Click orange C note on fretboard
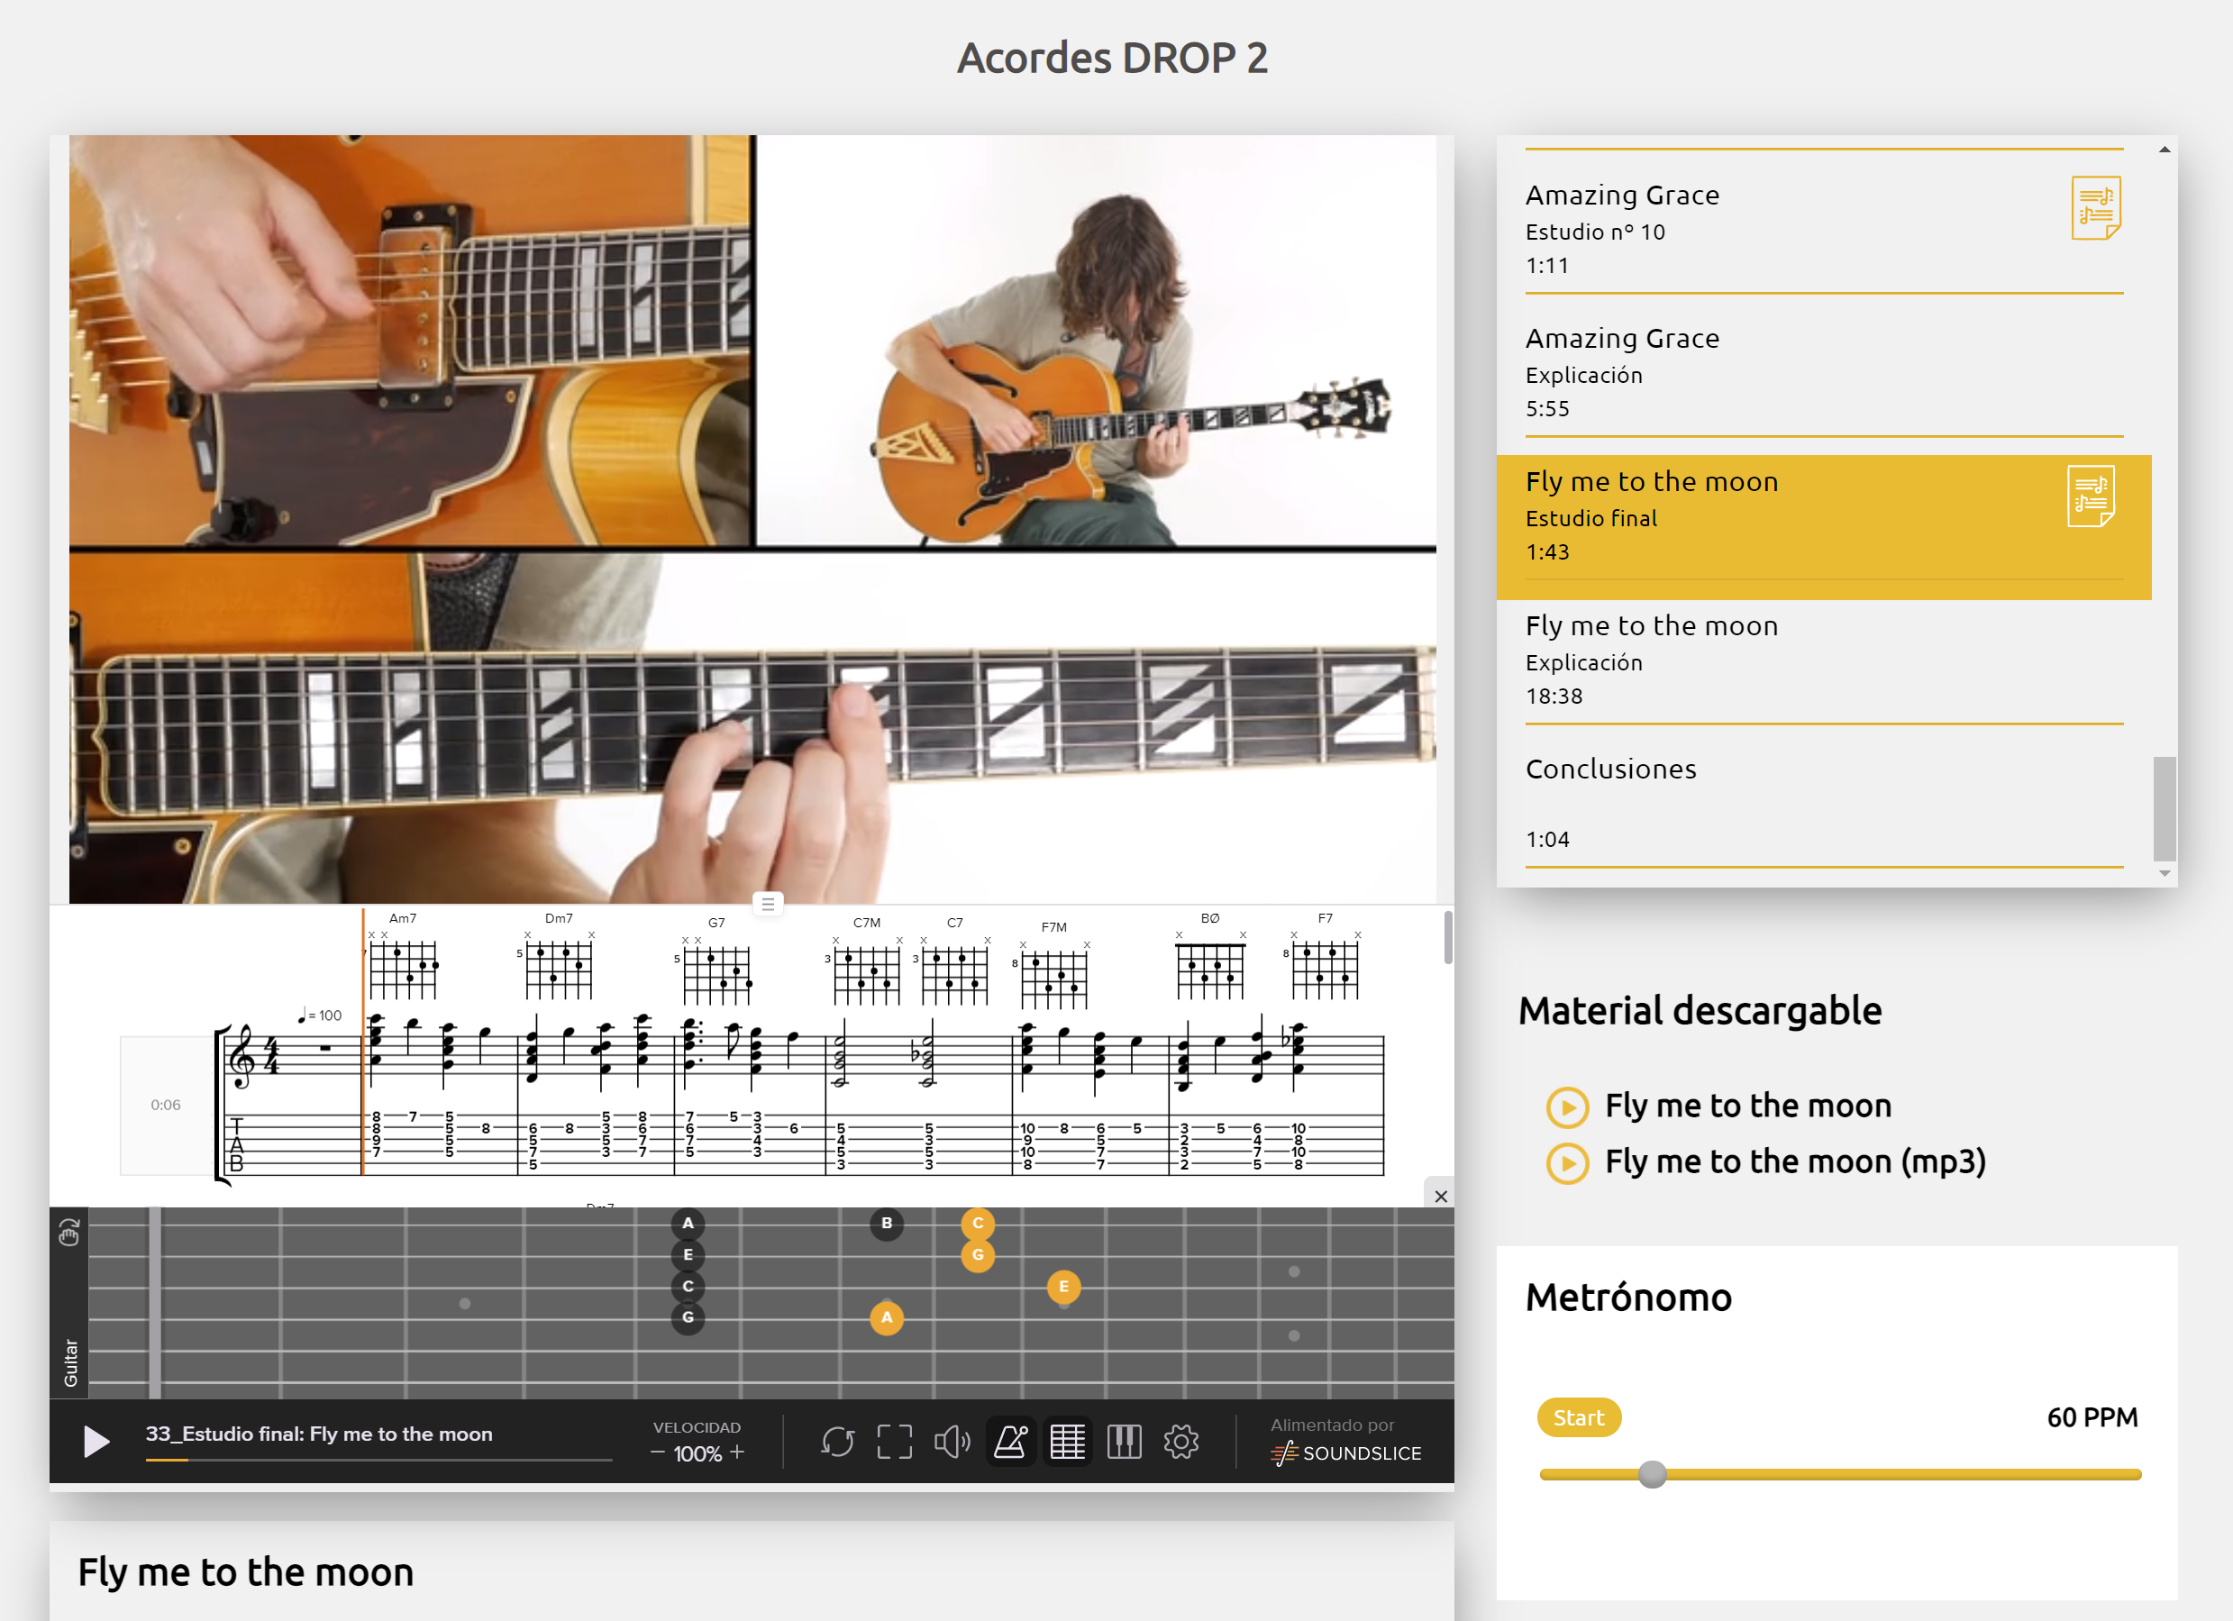Image resolution: width=2233 pixels, height=1621 pixels. [978, 1224]
